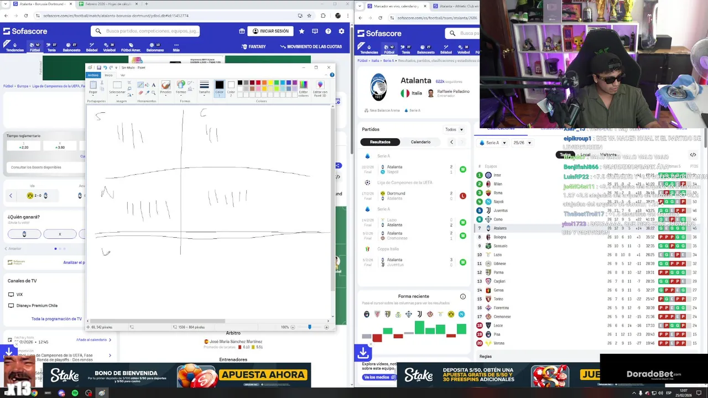
Task: Open Más sports menu in Sofascore
Action: point(176,48)
